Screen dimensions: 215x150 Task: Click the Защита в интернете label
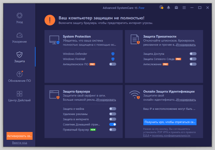pos(76,119)
